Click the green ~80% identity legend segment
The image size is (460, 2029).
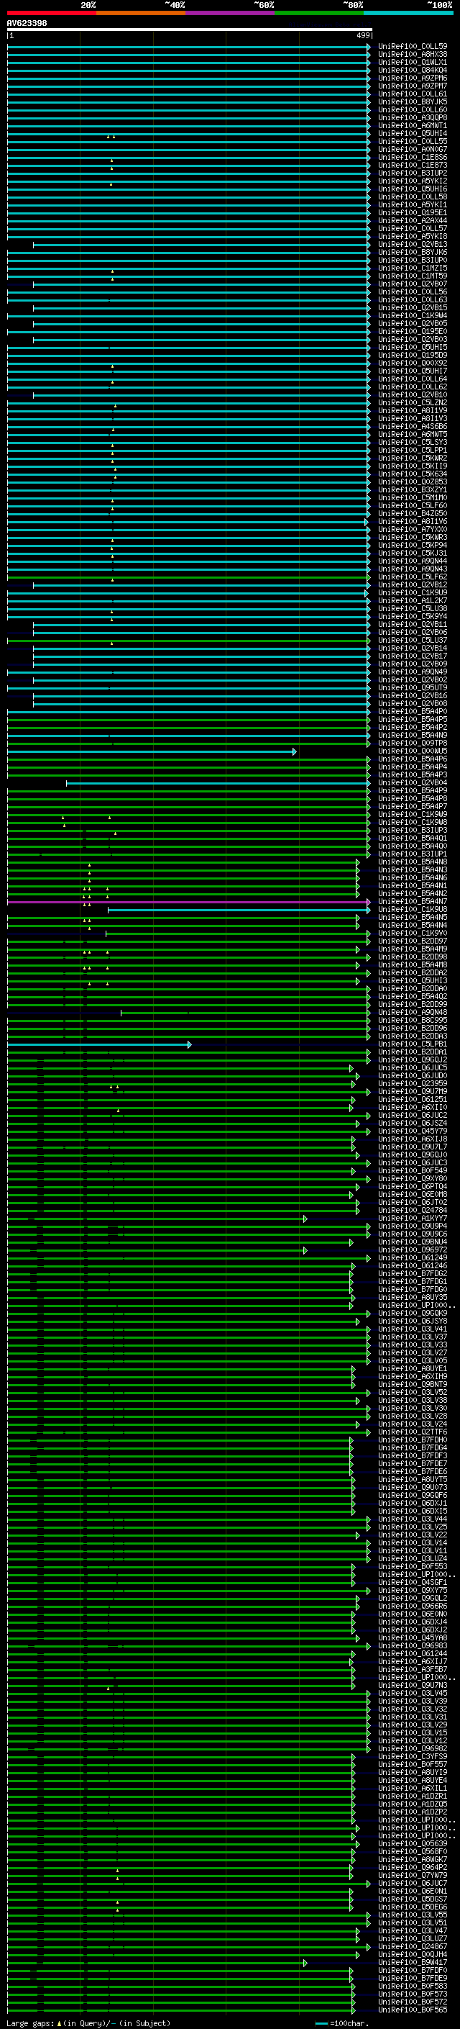pyautogui.click(x=319, y=13)
